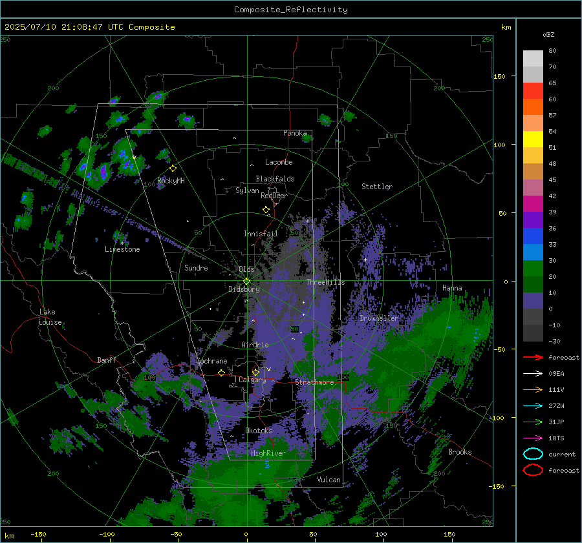Click the dBZ legend heading
This screenshot has width=582, height=543.
point(548,35)
